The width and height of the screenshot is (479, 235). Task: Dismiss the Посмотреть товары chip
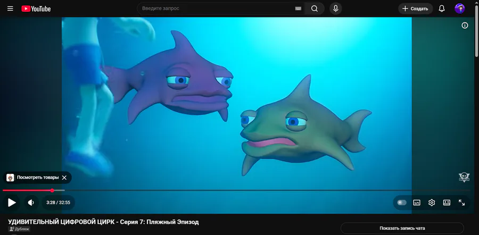coord(64,178)
